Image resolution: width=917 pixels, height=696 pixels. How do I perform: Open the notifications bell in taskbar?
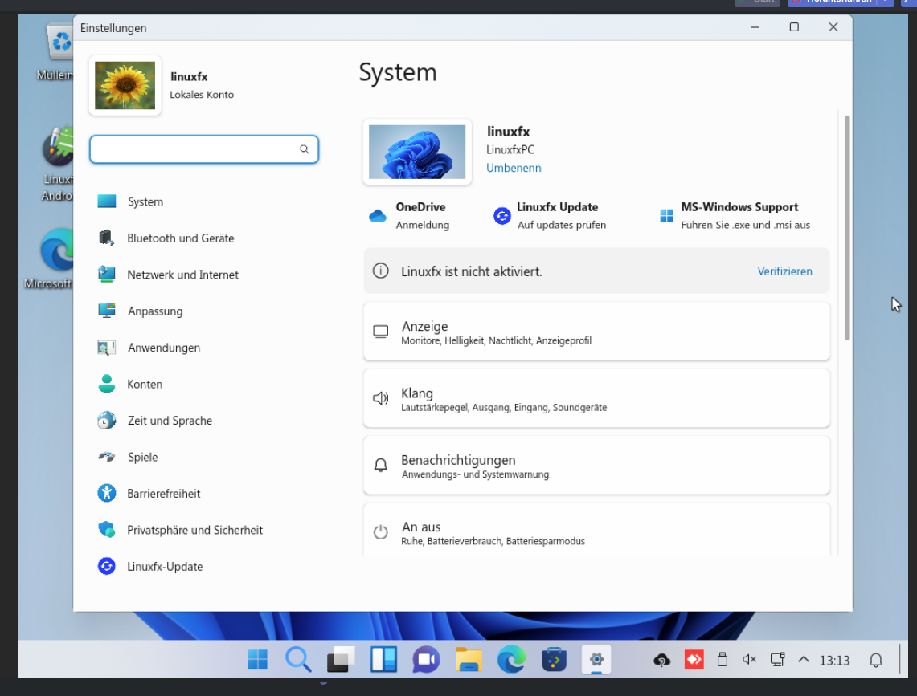click(x=875, y=661)
